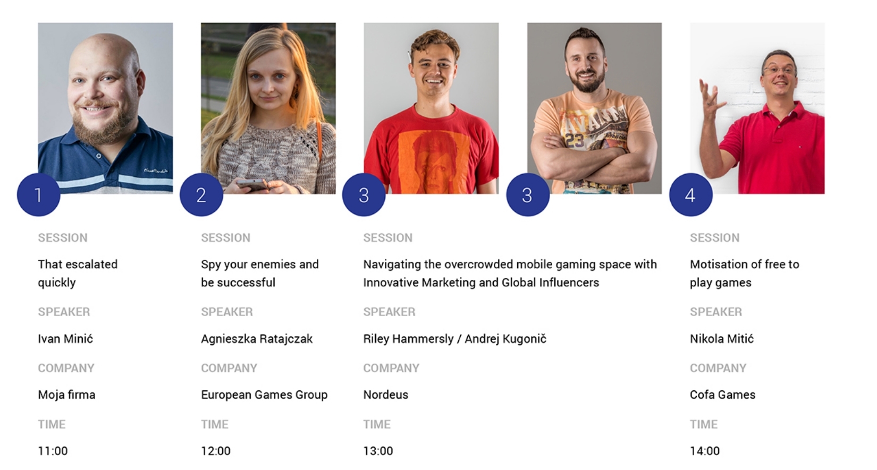The image size is (877, 470).
Task: Open Ivan Minić's speaker photo
Action: (105, 108)
